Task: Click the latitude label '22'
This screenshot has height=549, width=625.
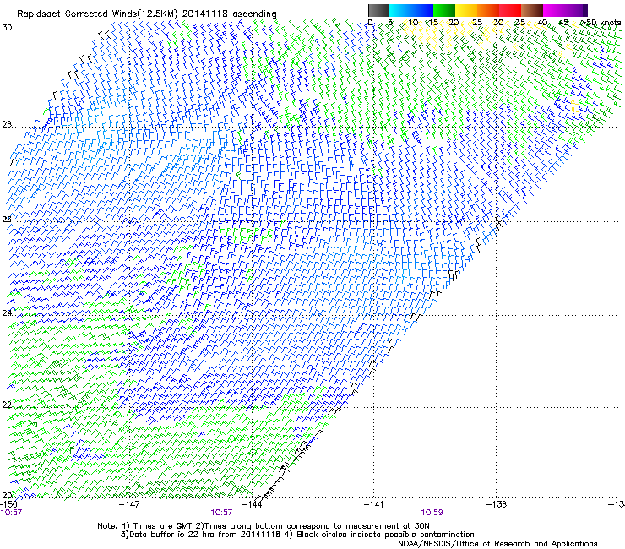Action: click(7, 405)
